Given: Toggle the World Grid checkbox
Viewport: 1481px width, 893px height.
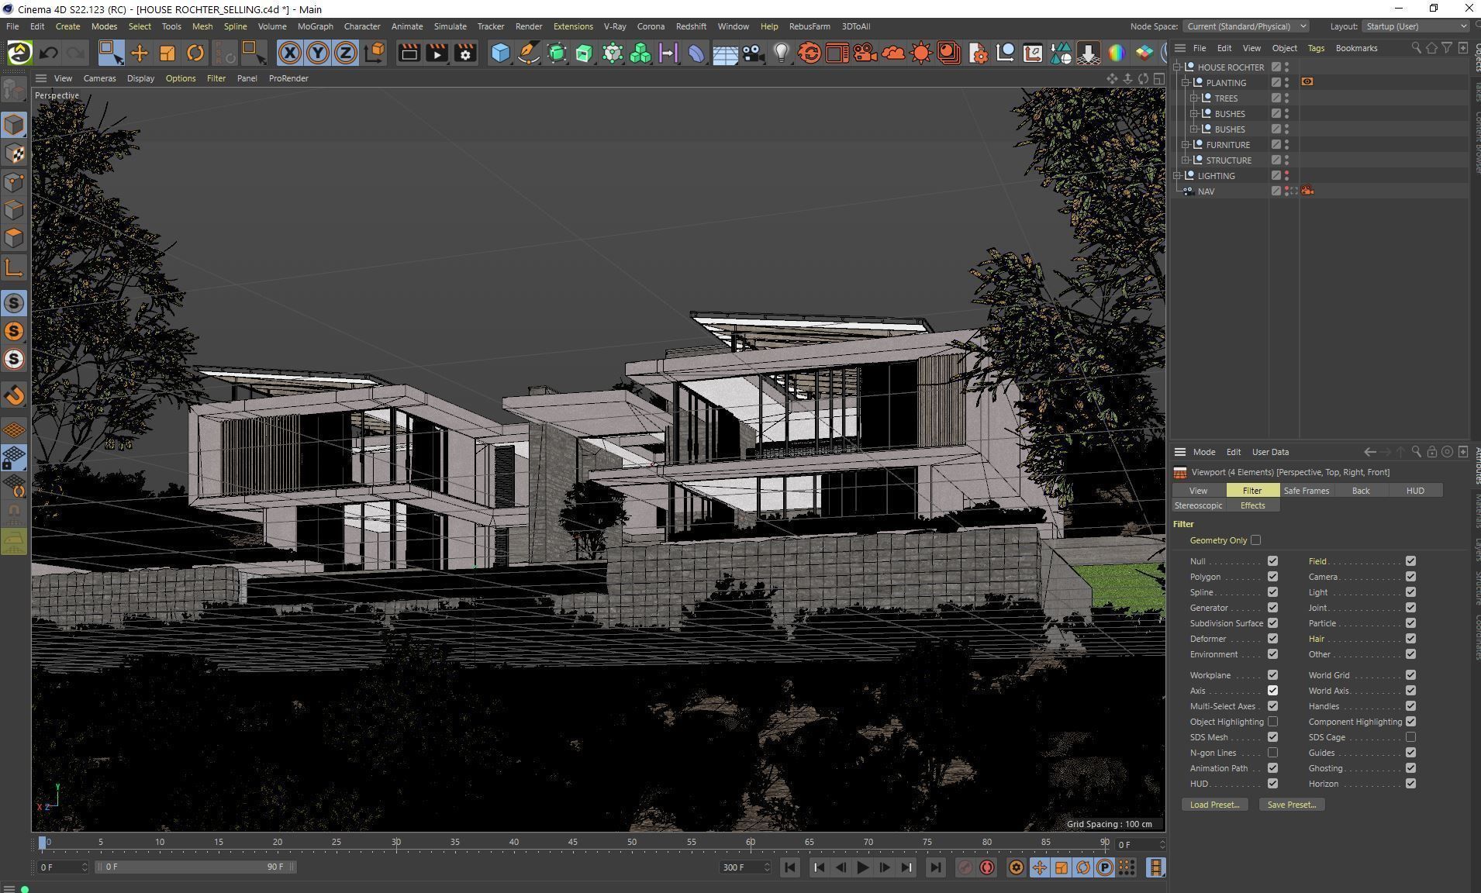Looking at the screenshot, I should [x=1410, y=675].
